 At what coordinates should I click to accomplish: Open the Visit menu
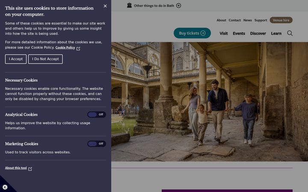[x=224, y=34]
